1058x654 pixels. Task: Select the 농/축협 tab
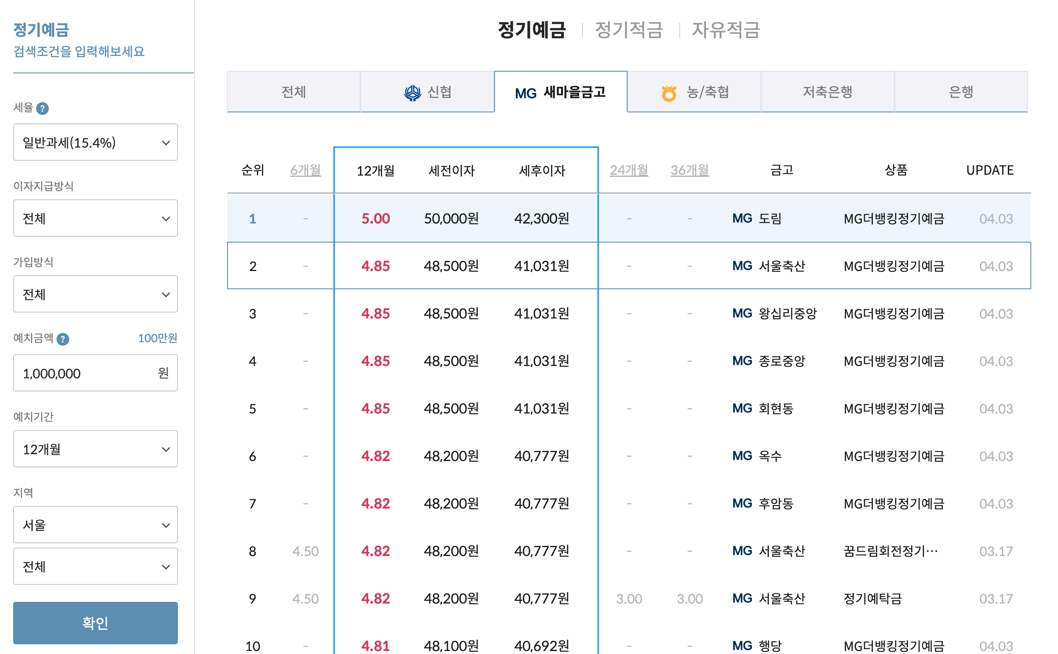coord(694,92)
